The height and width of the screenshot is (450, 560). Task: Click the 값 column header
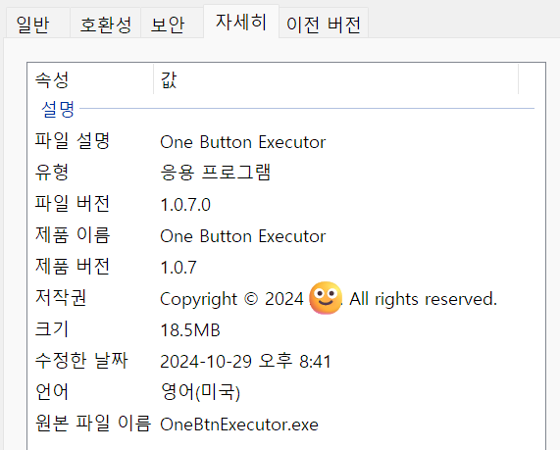pyautogui.click(x=336, y=79)
